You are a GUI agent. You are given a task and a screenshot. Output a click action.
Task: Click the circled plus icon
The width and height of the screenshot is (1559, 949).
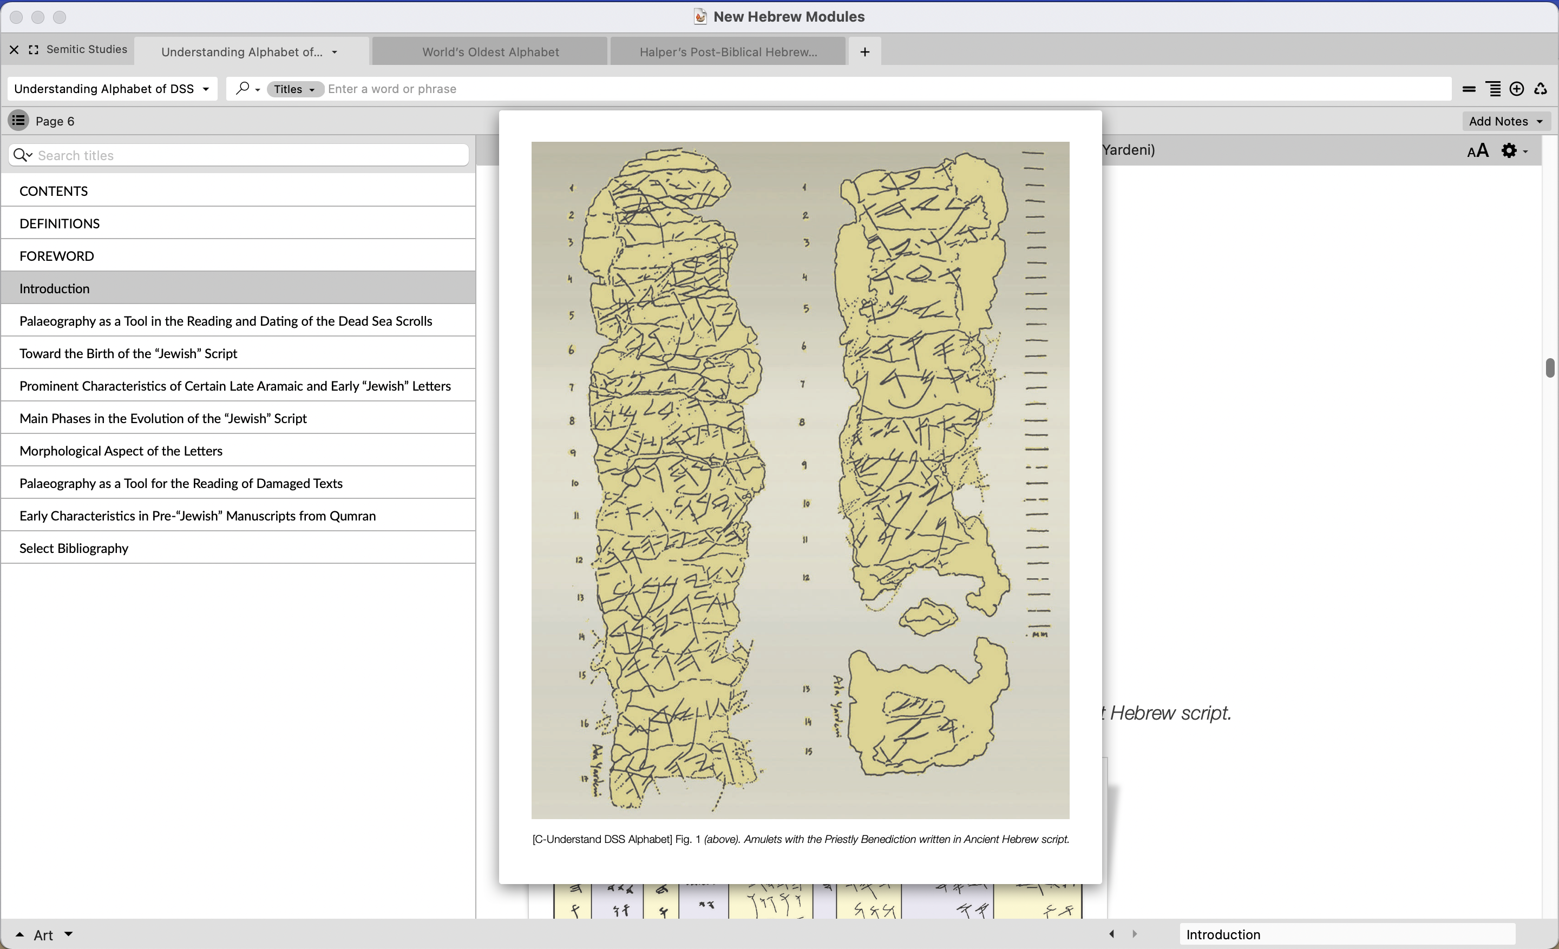pos(1517,89)
